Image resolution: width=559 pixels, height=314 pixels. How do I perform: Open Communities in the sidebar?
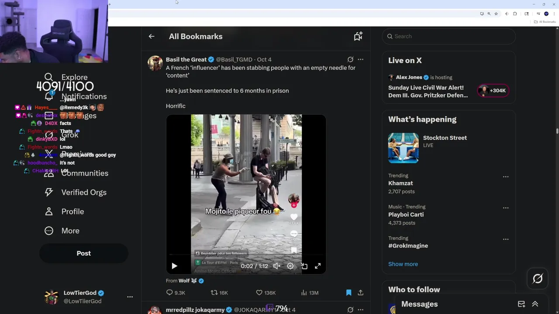(x=76, y=173)
